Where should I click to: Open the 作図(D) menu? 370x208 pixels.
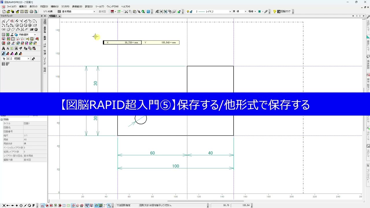point(44,6)
